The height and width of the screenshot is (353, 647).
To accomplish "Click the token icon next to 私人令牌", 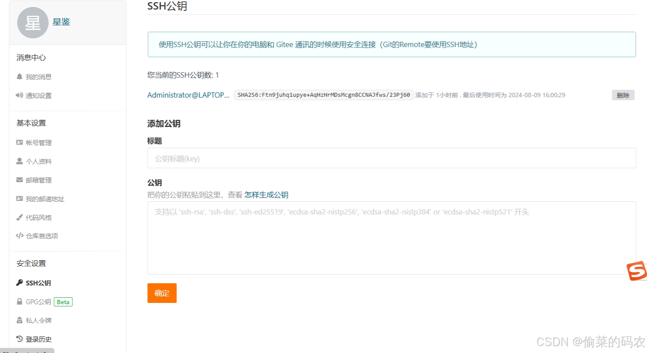I will [x=20, y=320].
